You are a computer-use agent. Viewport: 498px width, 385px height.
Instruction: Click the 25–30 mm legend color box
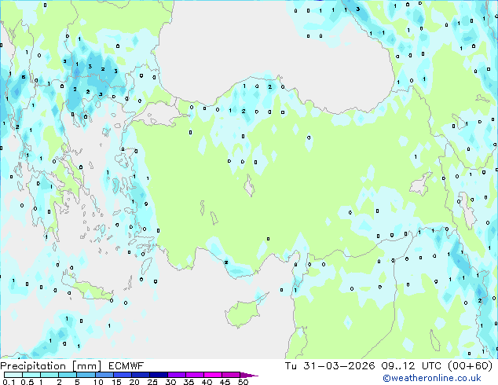158,375
